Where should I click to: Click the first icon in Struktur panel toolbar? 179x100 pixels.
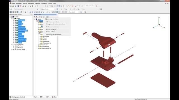pos(35,17)
